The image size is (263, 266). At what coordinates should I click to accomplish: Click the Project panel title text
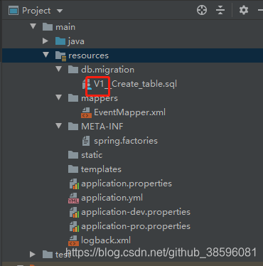coord(36,11)
